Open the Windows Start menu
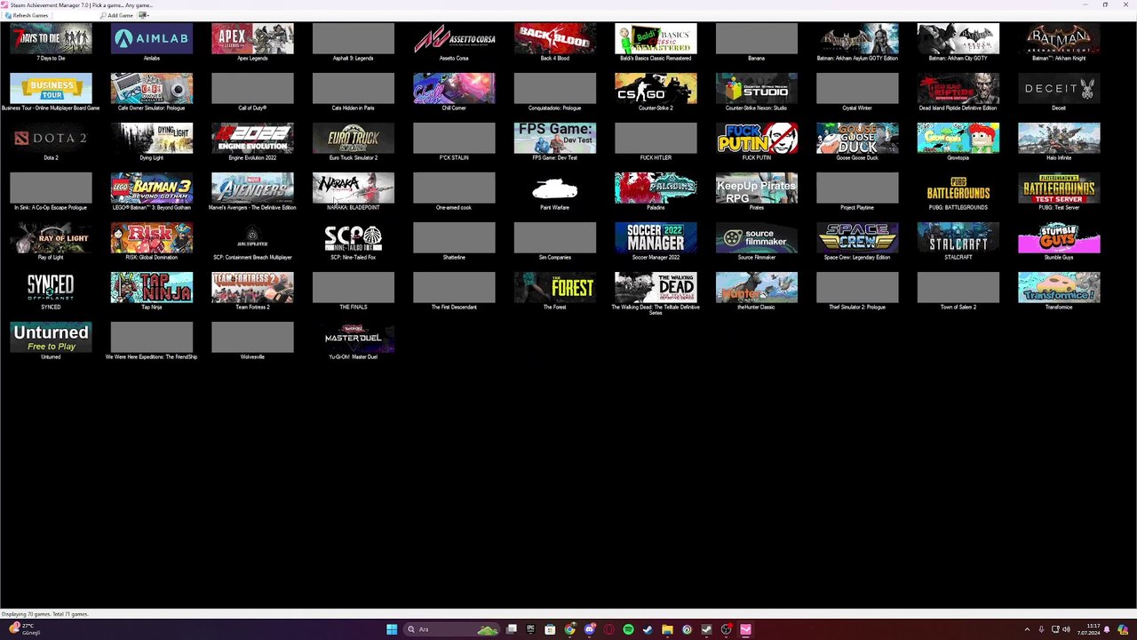The image size is (1137, 640). coord(392,629)
